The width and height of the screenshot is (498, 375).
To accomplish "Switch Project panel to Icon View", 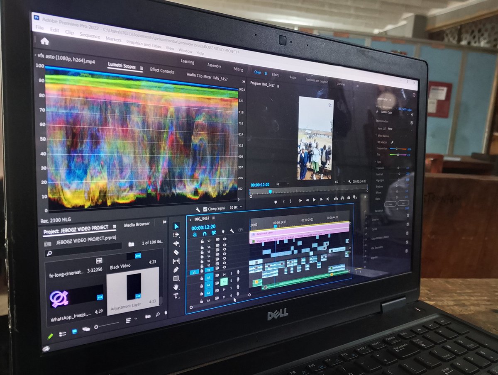I will (75, 331).
